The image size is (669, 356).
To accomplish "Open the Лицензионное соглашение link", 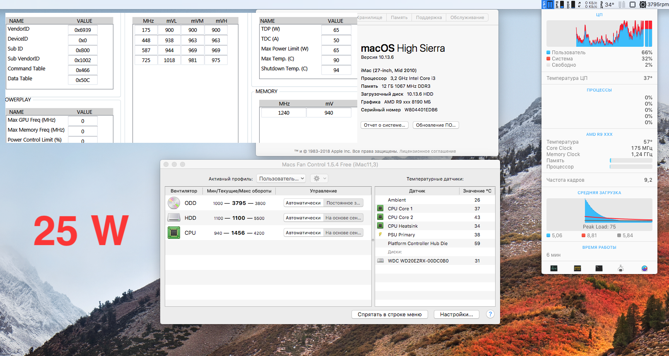I will (x=428, y=151).
